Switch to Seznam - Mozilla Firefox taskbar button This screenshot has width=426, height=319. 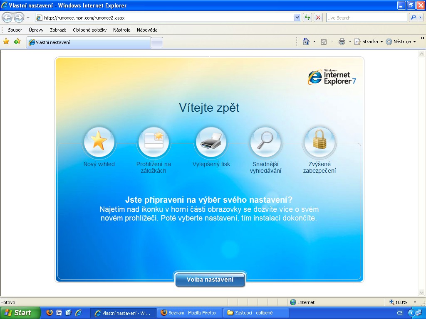[x=189, y=313]
